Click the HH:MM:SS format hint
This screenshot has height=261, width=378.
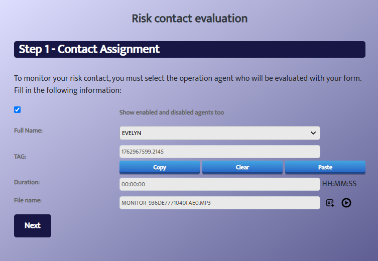[339, 184]
